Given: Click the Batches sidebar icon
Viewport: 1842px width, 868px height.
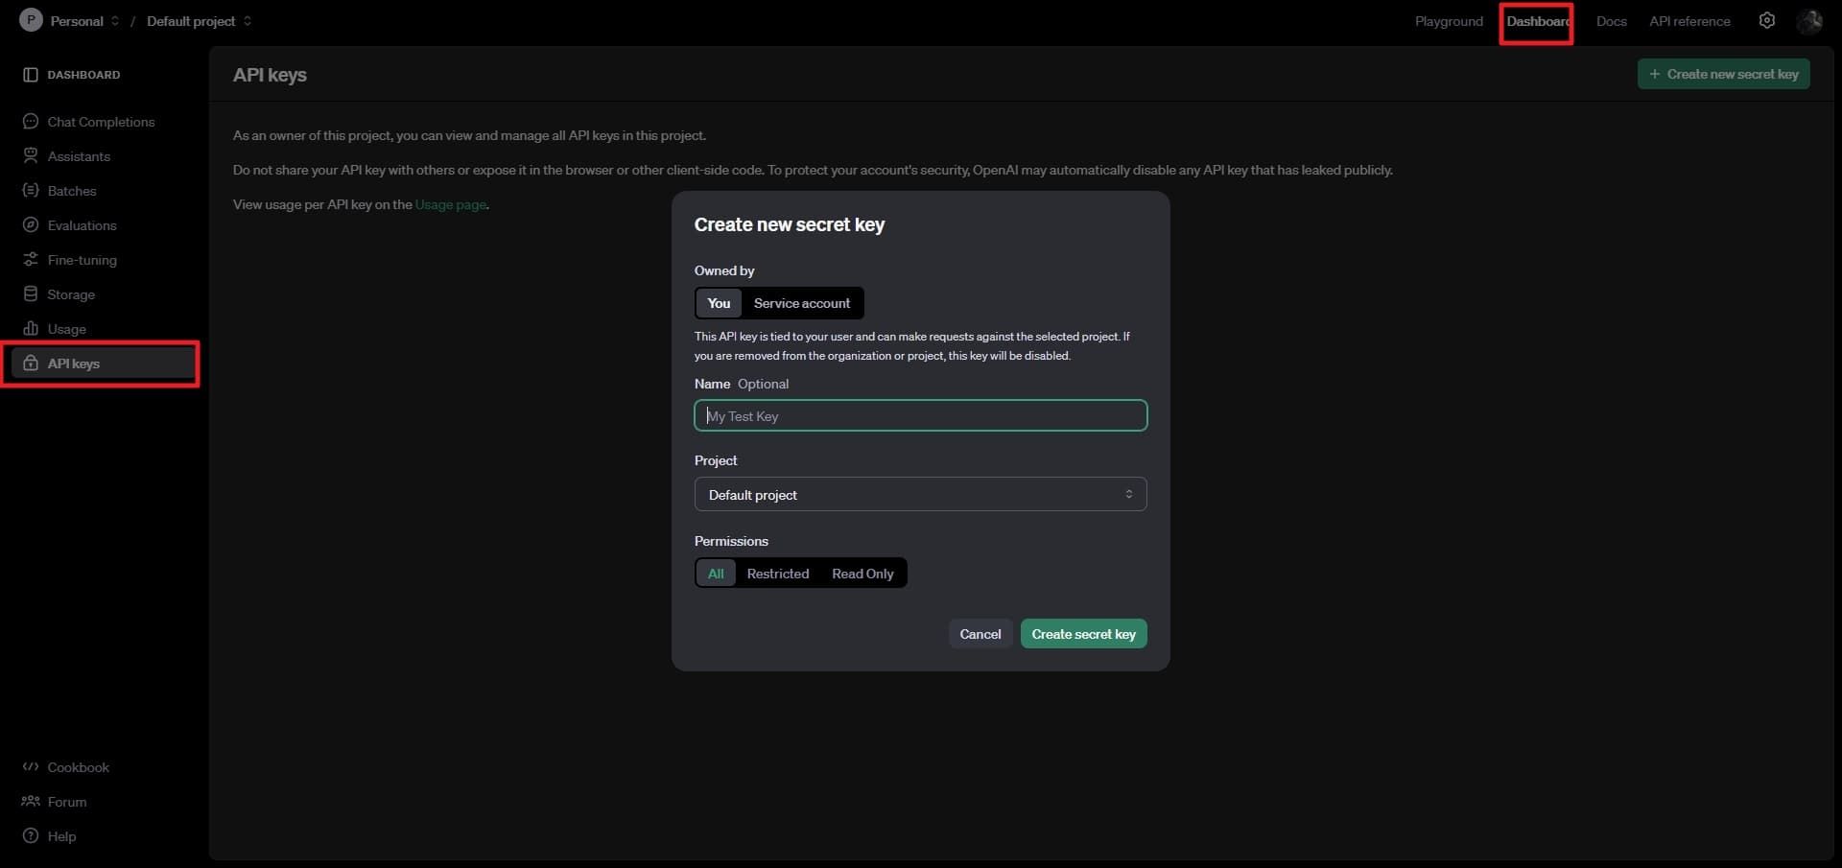Looking at the screenshot, I should click(31, 191).
